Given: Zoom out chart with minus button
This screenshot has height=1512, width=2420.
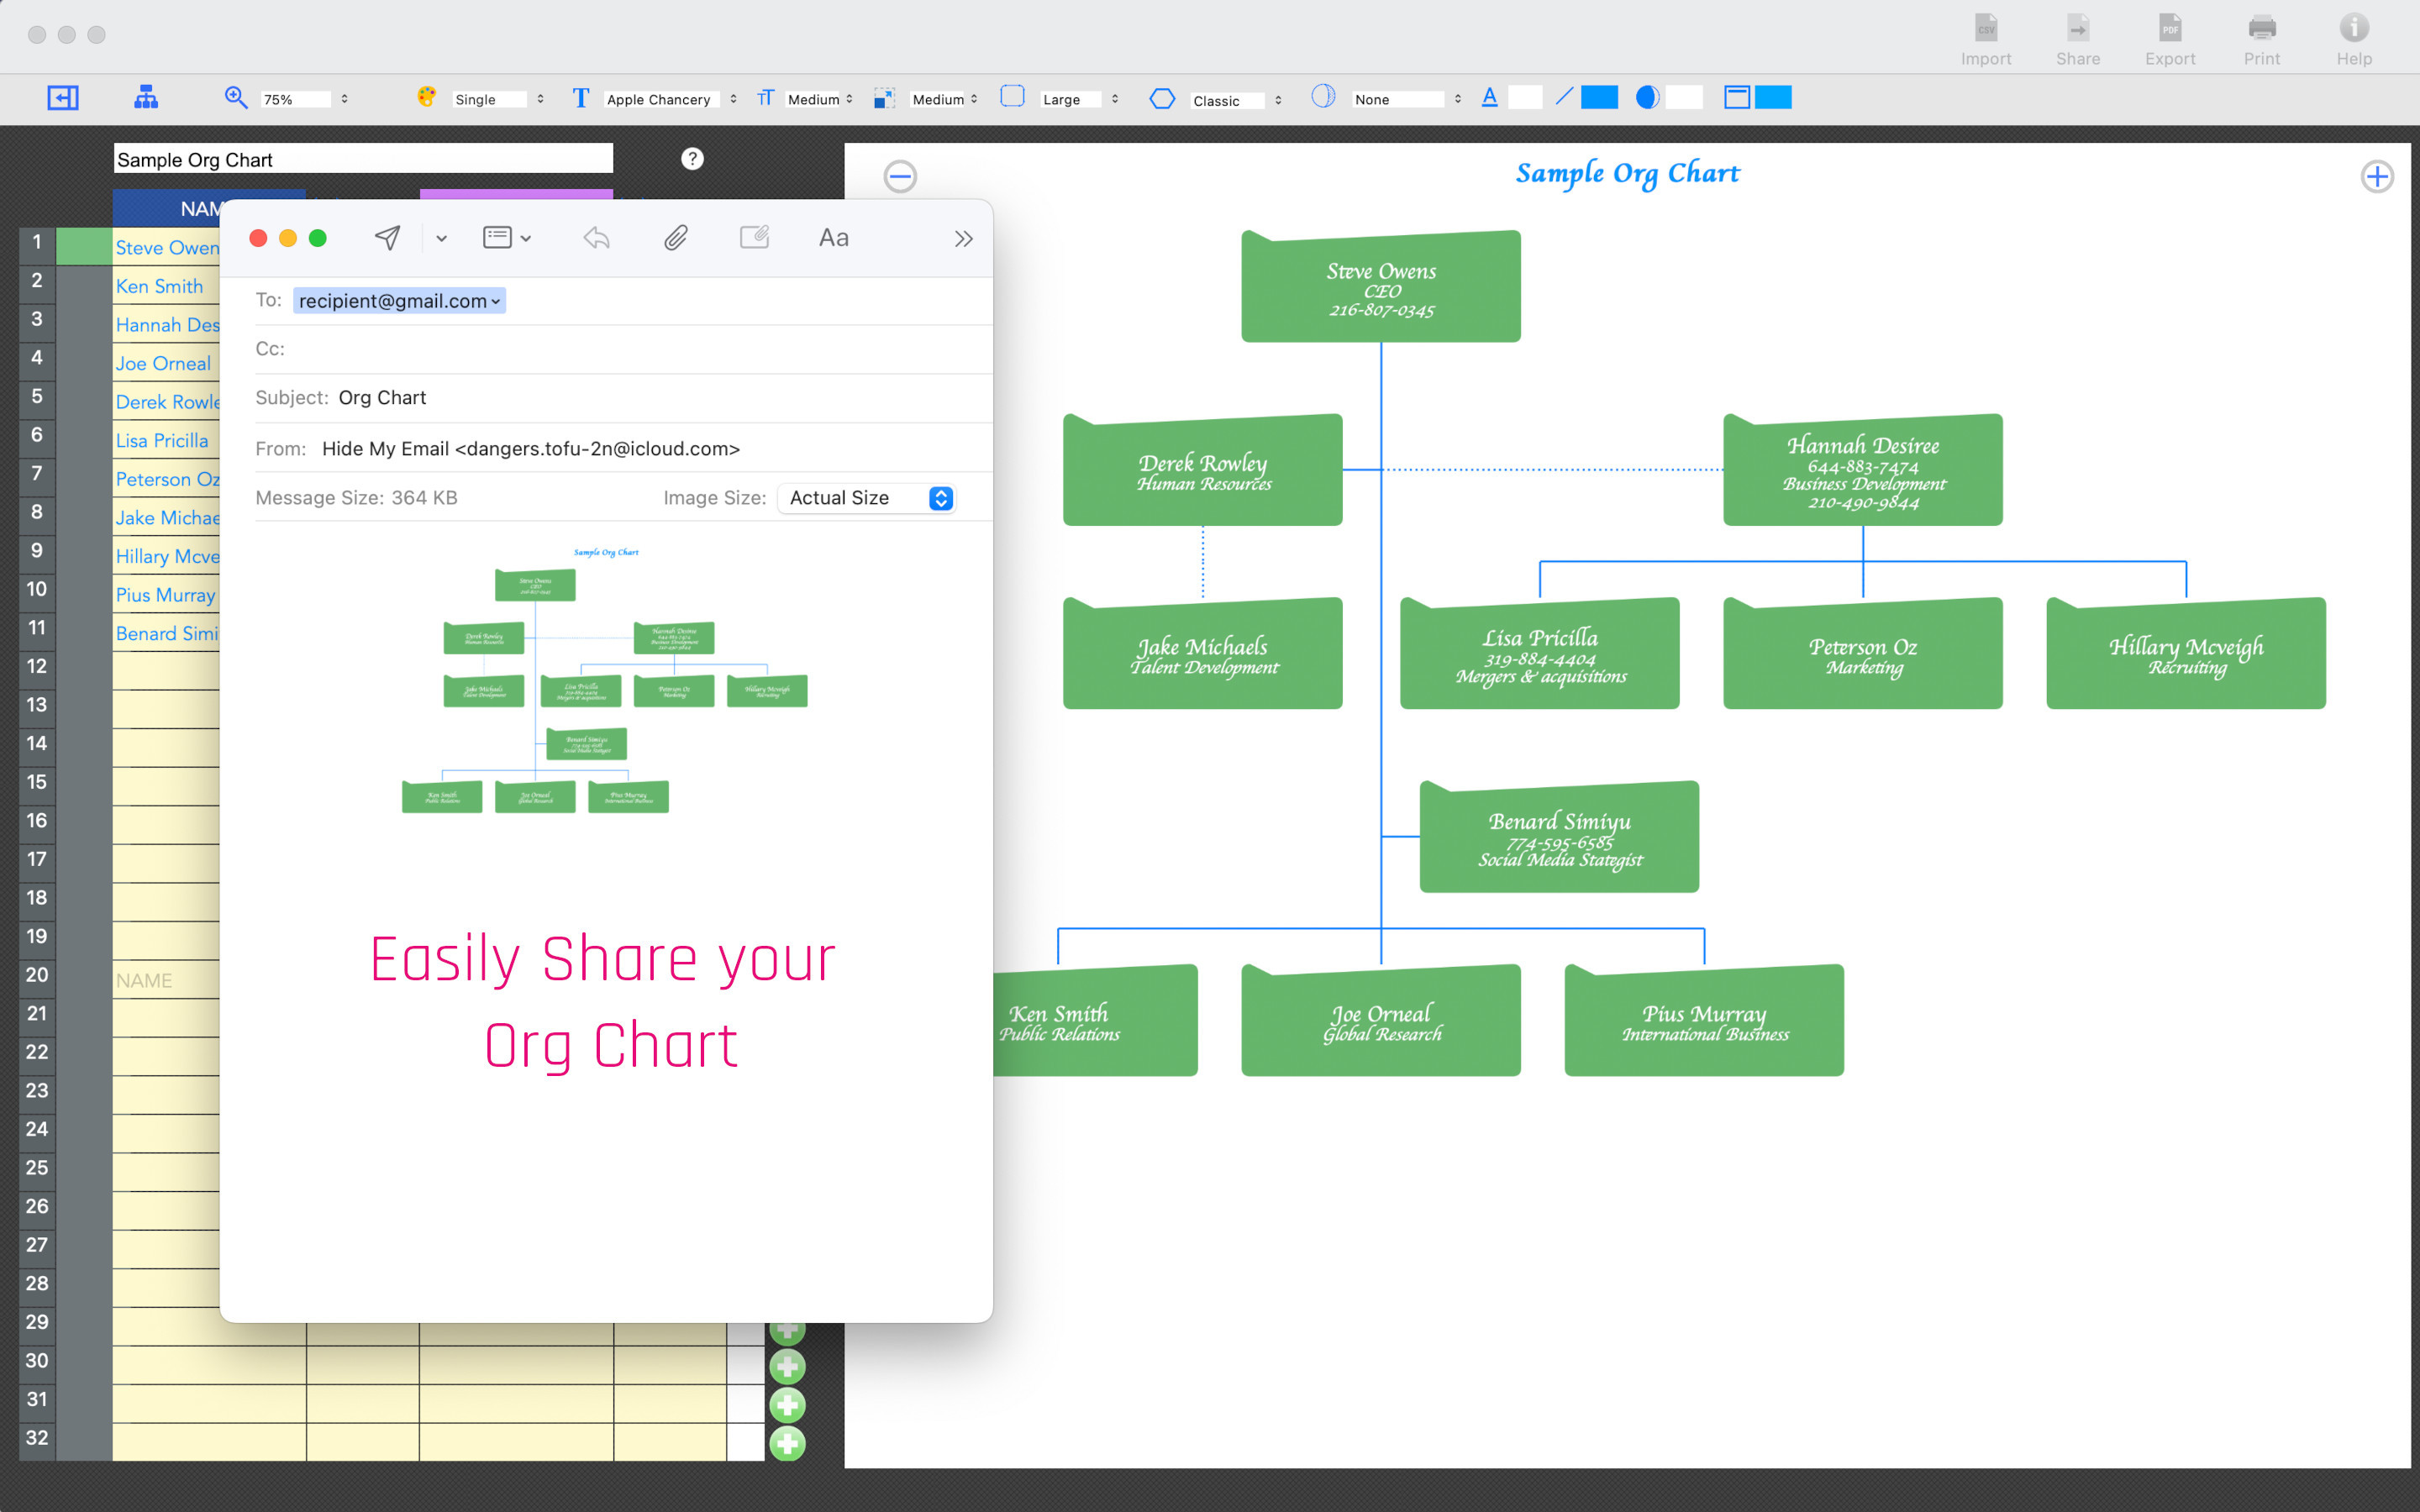Looking at the screenshot, I should tap(900, 177).
